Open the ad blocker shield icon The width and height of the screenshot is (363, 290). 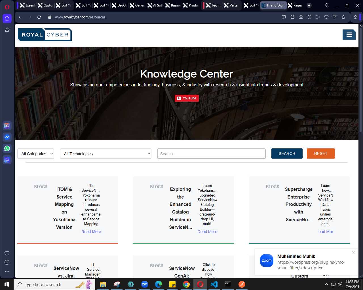[309, 17]
